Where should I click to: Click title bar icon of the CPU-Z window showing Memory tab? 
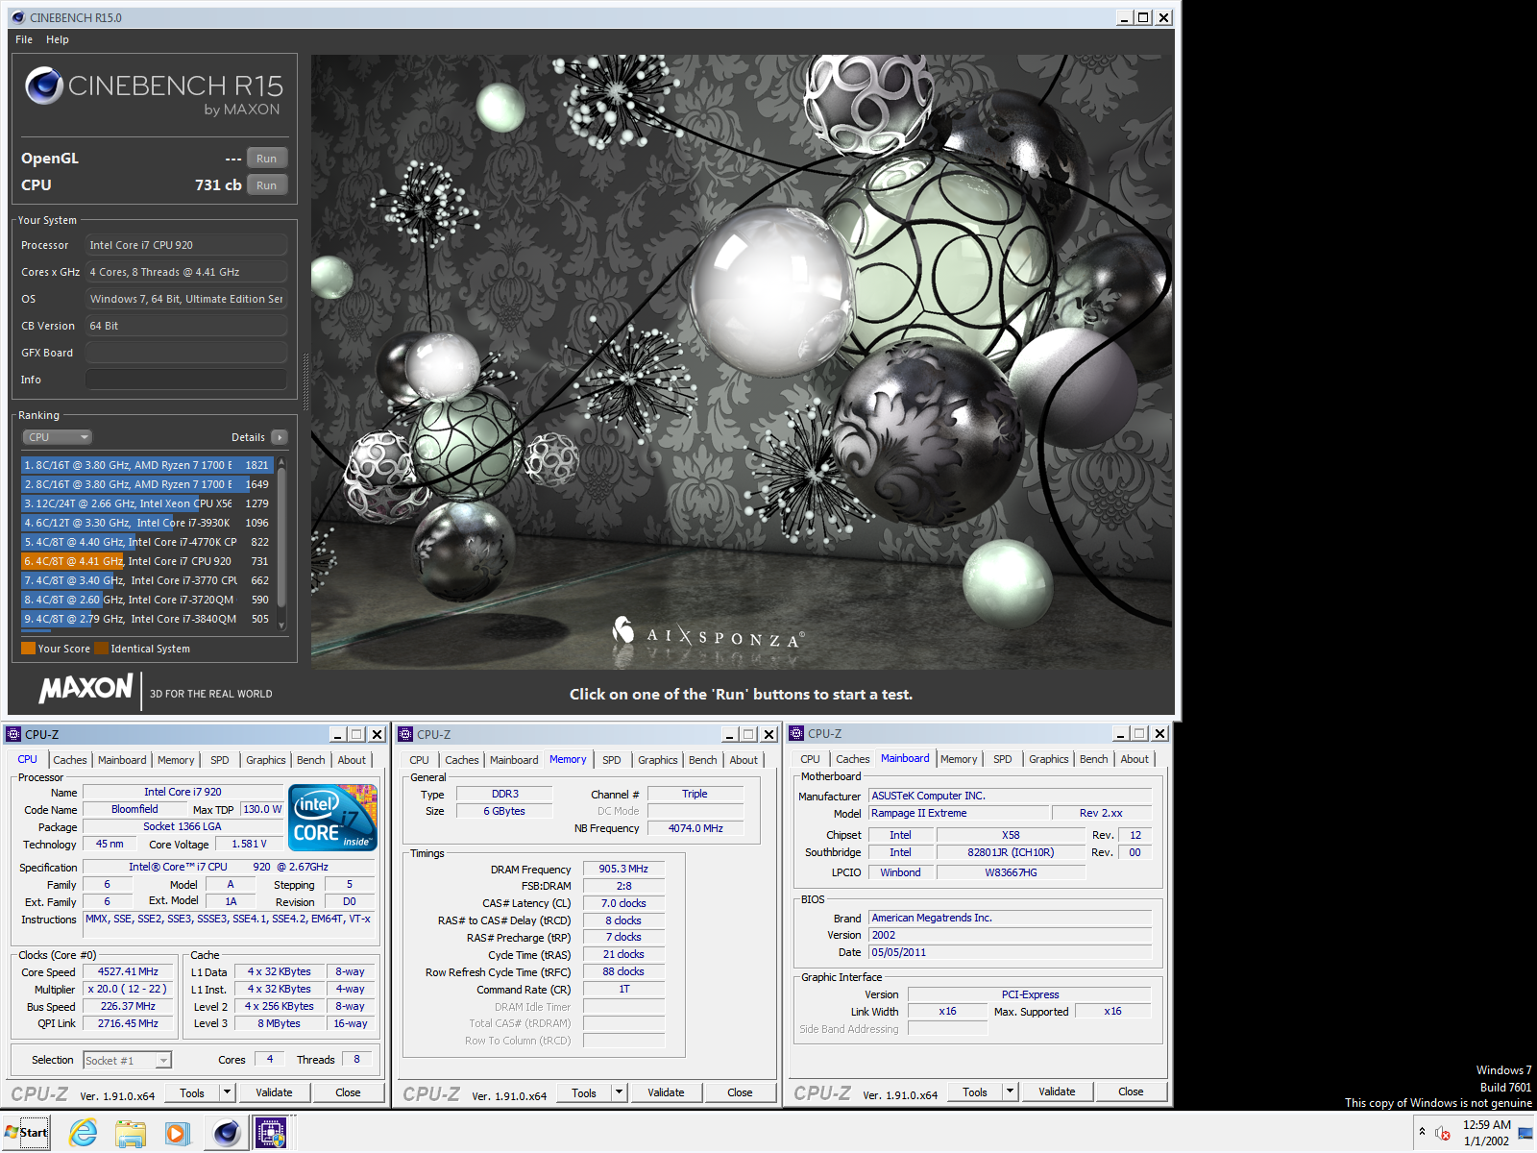[x=405, y=734]
